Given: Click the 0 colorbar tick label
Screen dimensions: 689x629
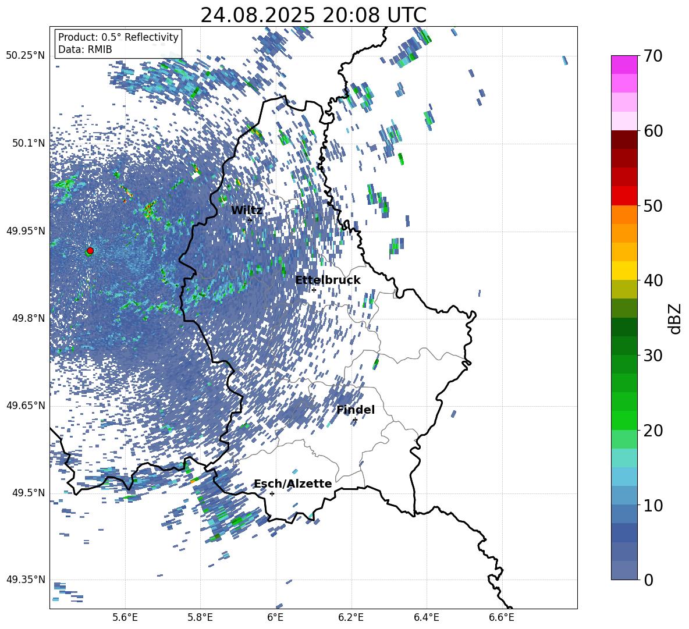Looking at the screenshot, I should coord(648,580).
